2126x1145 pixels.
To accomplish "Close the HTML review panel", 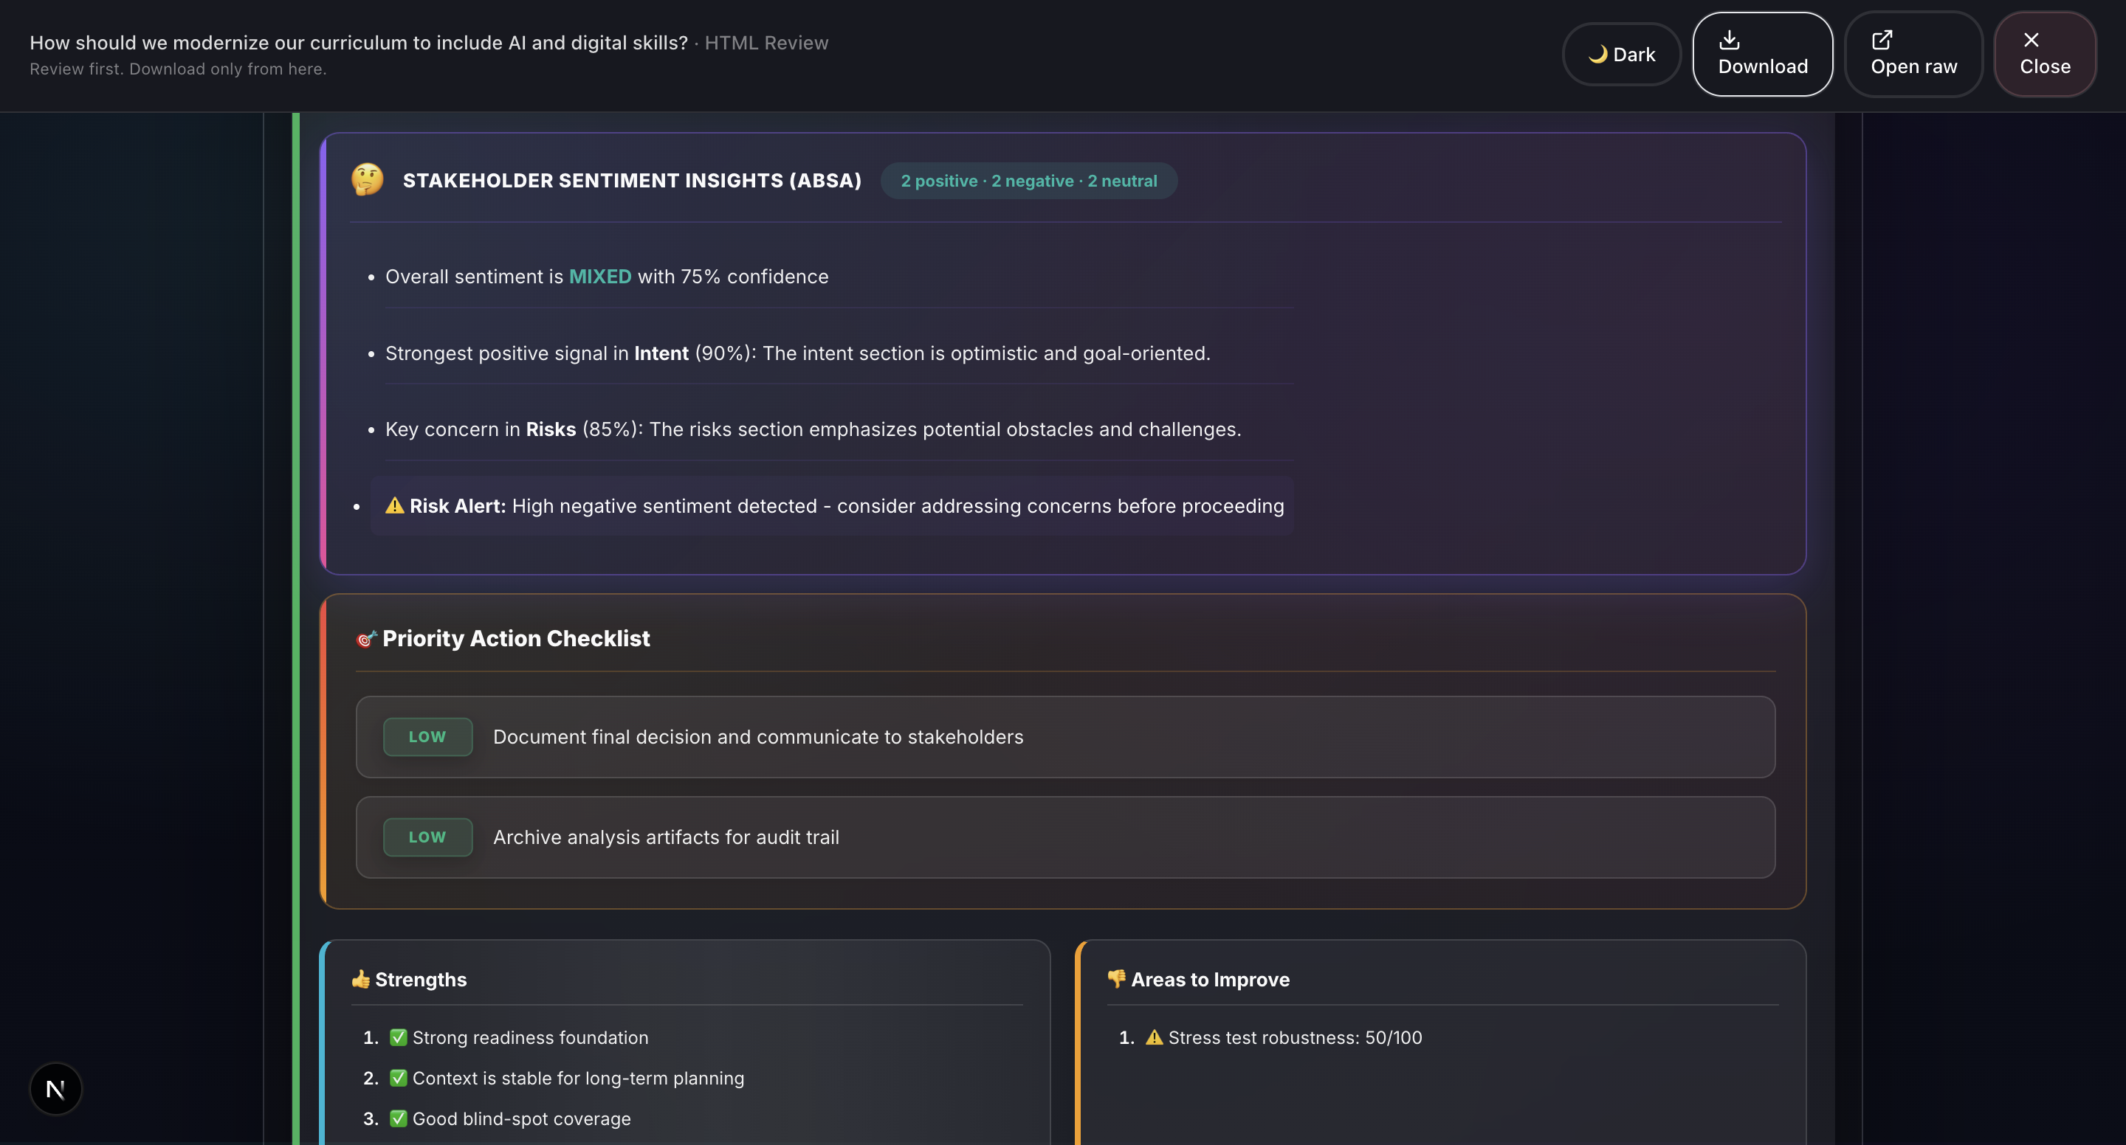I will [x=2044, y=55].
